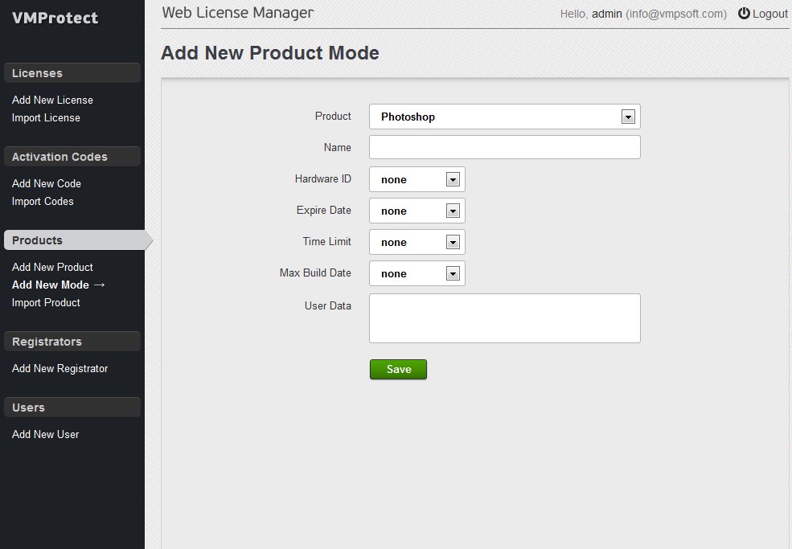Go to Add New Product
Image resolution: width=792 pixels, height=549 pixels.
pyautogui.click(x=52, y=267)
